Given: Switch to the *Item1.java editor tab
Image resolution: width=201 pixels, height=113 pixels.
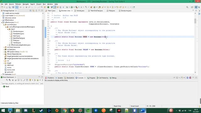Looking at the screenshot, I should (x=51, y=11).
